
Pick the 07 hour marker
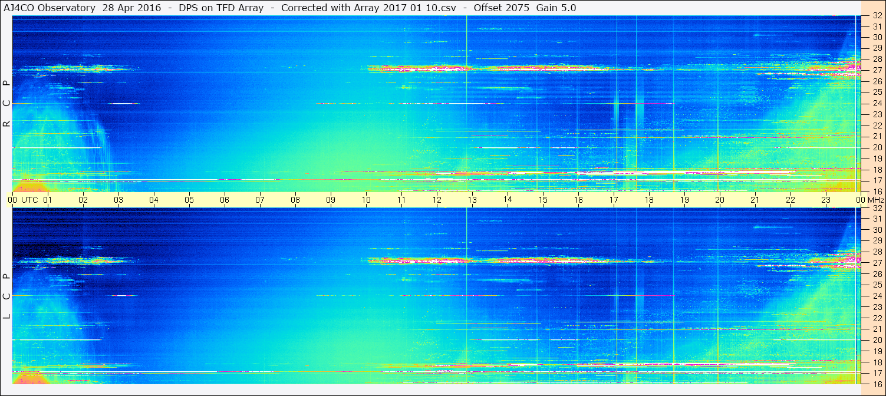click(x=259, y=200)
